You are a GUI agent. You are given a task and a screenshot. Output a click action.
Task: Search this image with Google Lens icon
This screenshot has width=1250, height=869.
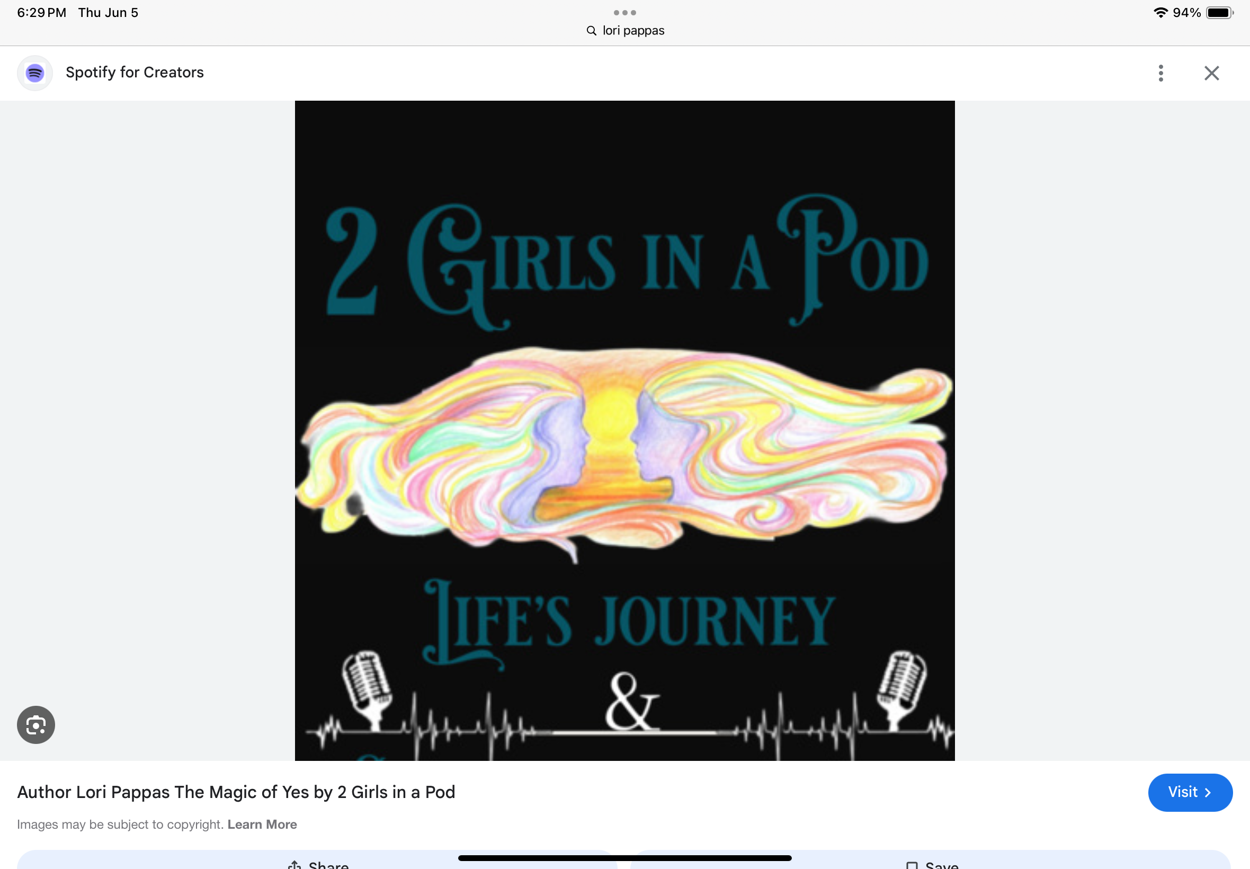(36, 725)
